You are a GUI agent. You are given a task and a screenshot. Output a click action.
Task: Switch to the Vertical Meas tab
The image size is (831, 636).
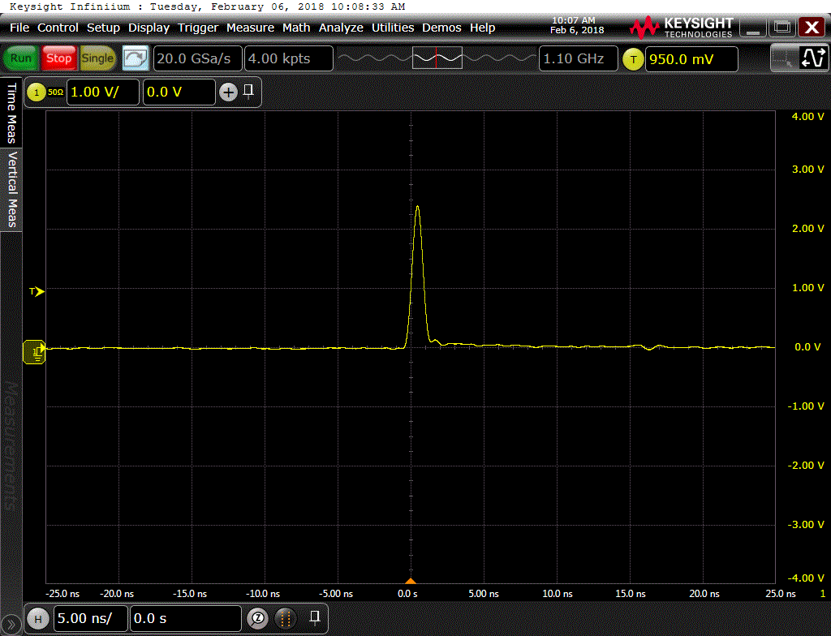pos(11,189)
